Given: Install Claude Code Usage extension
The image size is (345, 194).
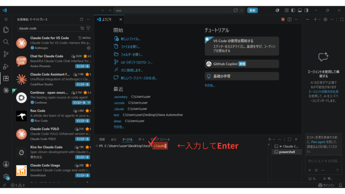Looking at the screenshot, I should click(83, 175).
